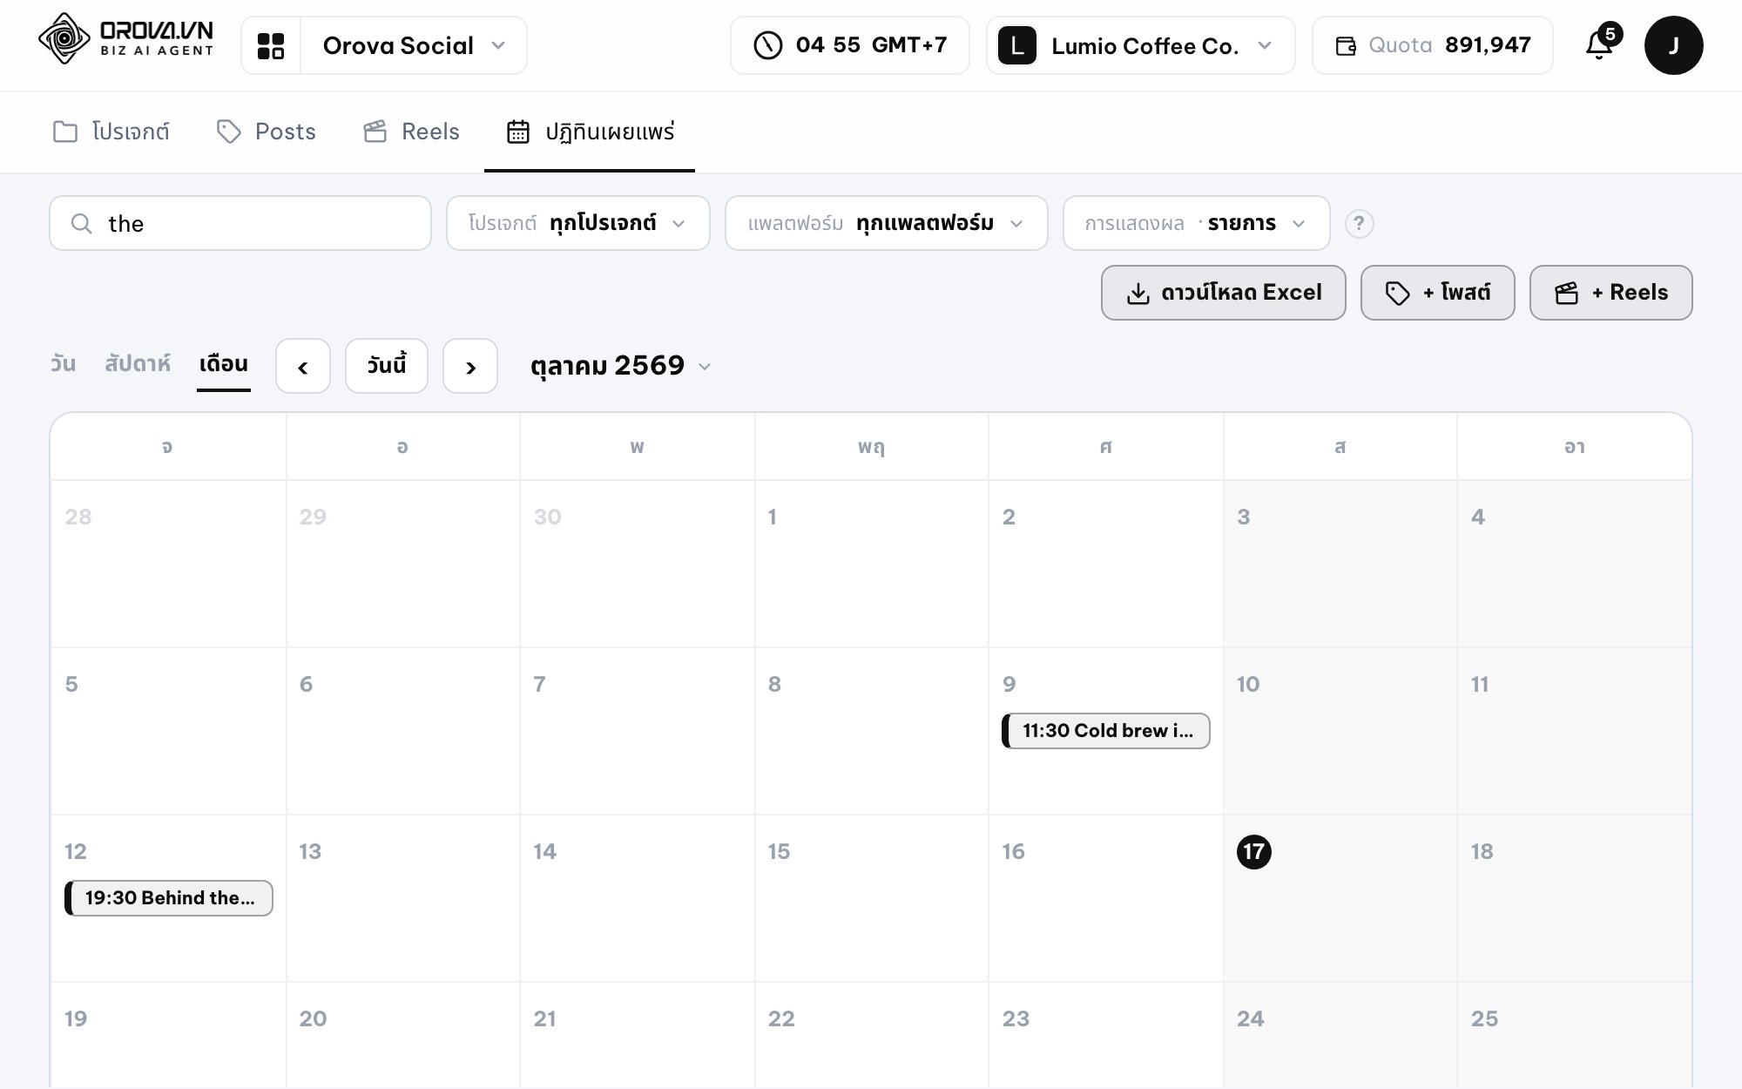Select calendar day 1

coord(772,517)
